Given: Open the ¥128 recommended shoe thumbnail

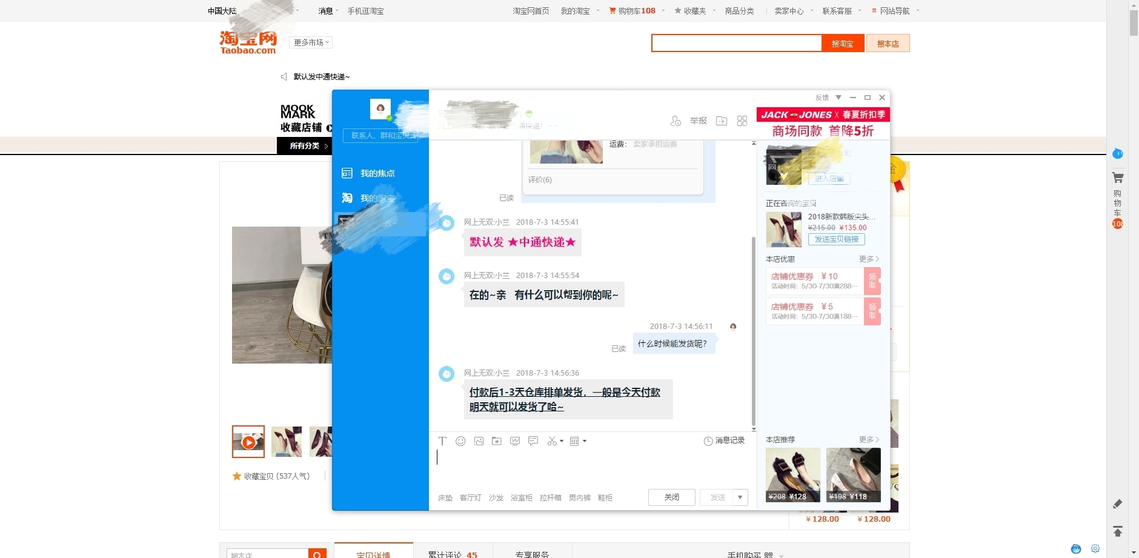Looking at the screenshot, I should [x=793, y=475].
